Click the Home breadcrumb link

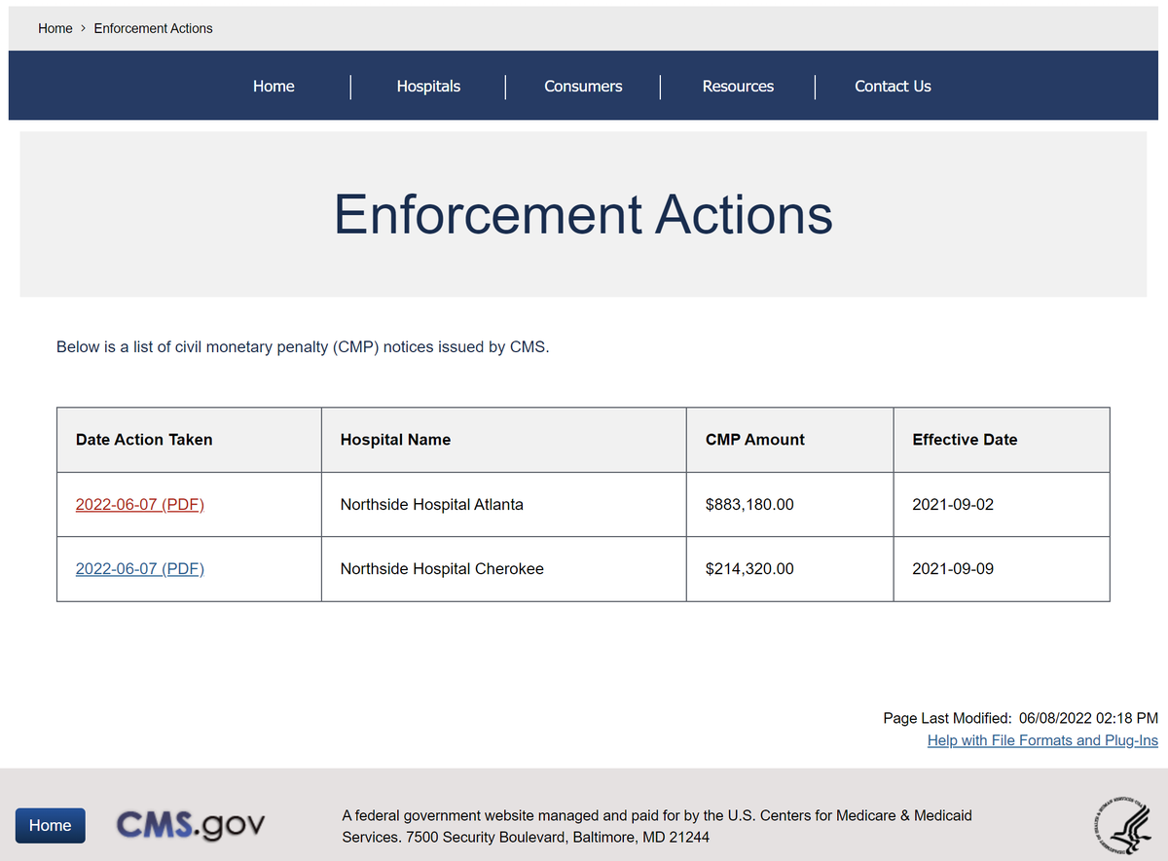(x=55, y=28)
